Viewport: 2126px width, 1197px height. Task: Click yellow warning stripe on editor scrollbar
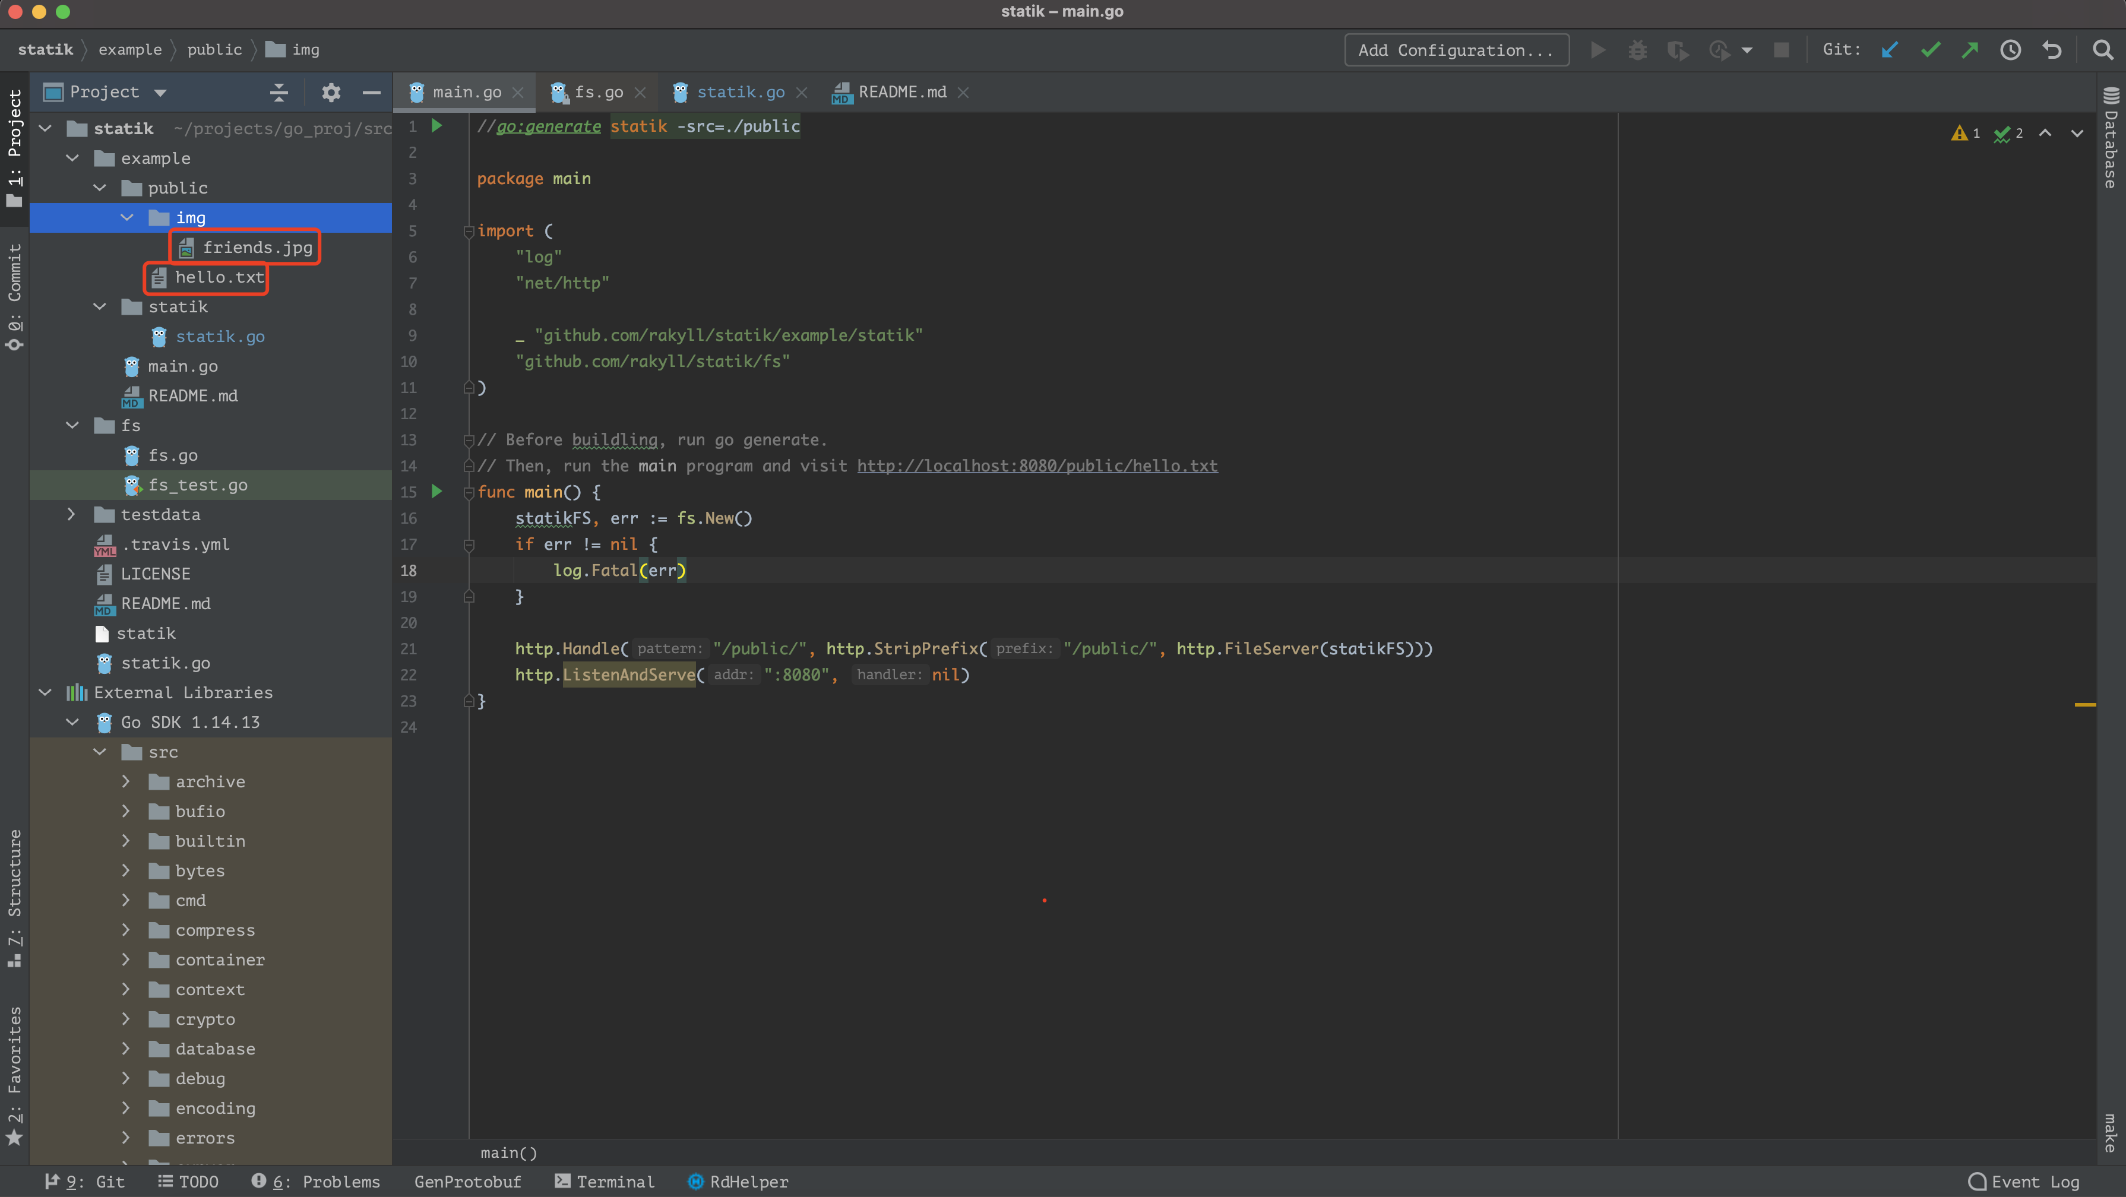[2085, 705]
